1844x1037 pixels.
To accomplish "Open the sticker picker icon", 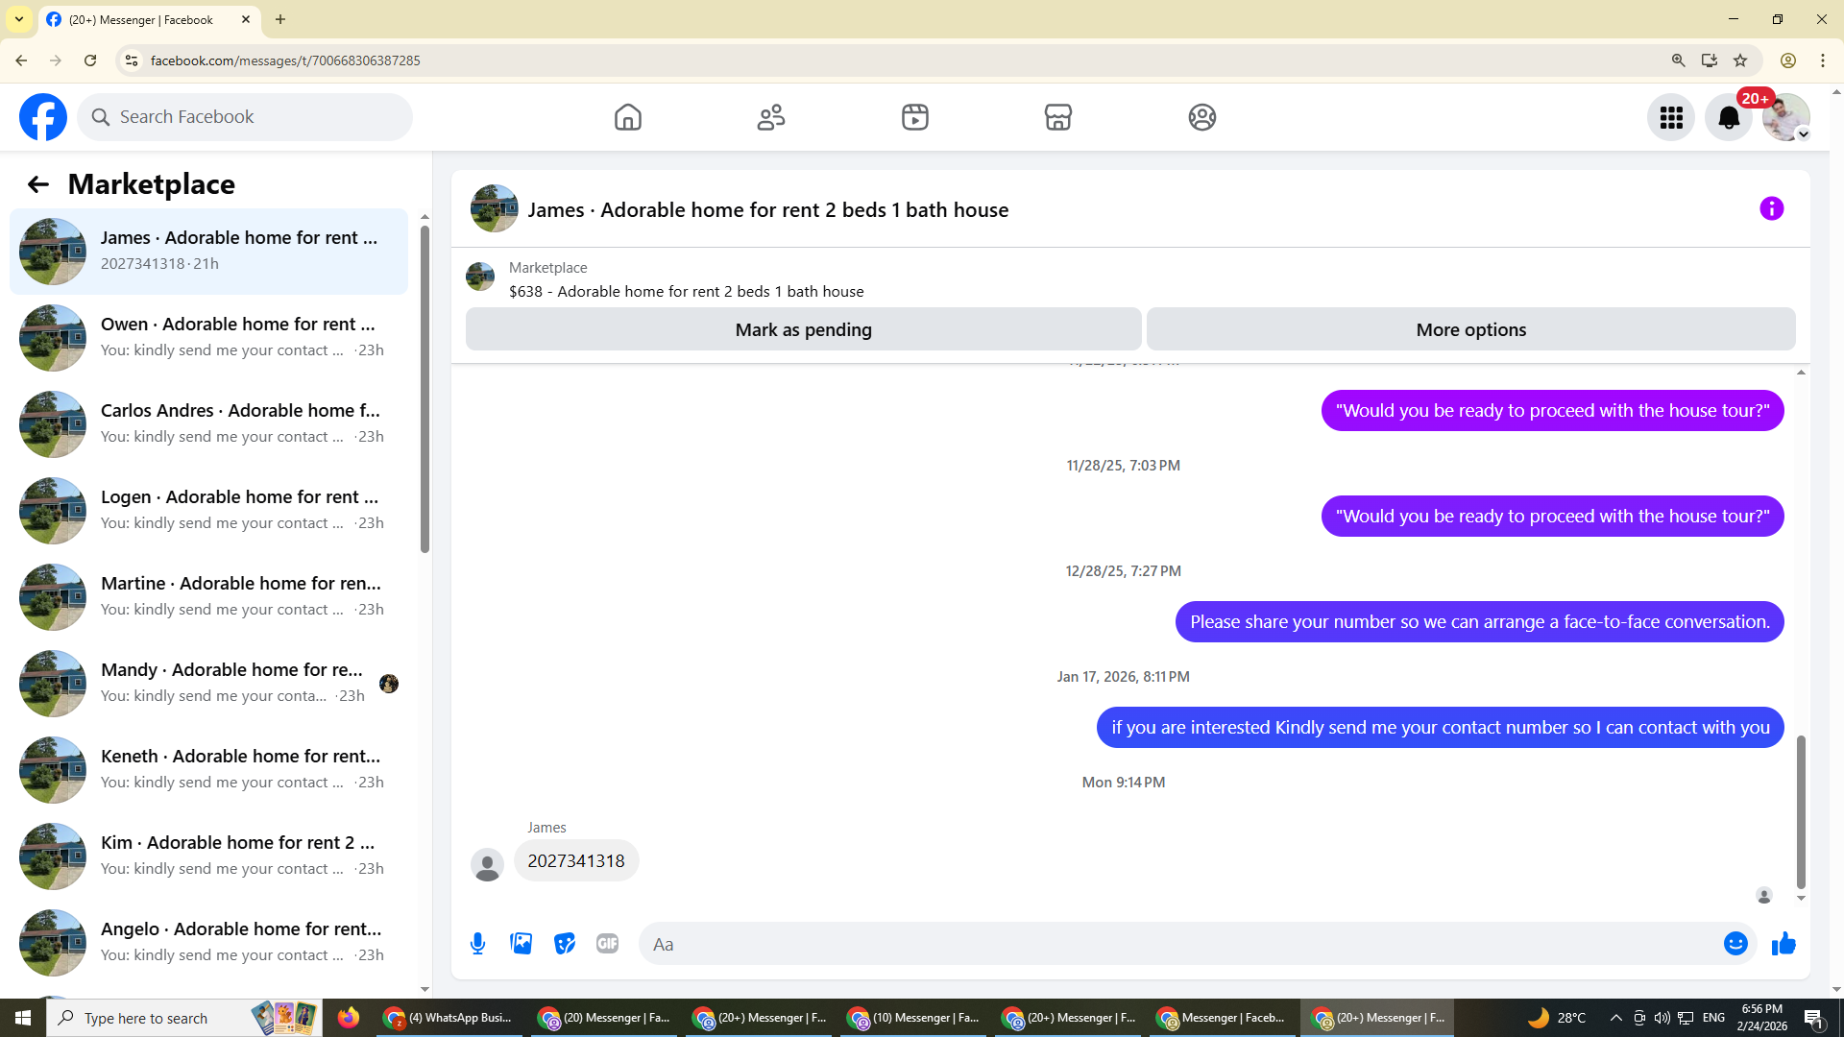I will point(565,944).
